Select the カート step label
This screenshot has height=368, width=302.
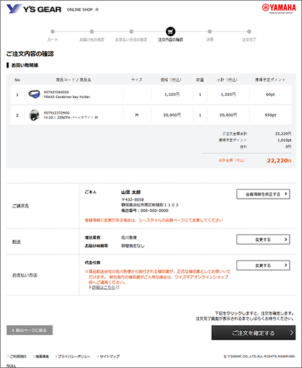(x=53, y=40)
